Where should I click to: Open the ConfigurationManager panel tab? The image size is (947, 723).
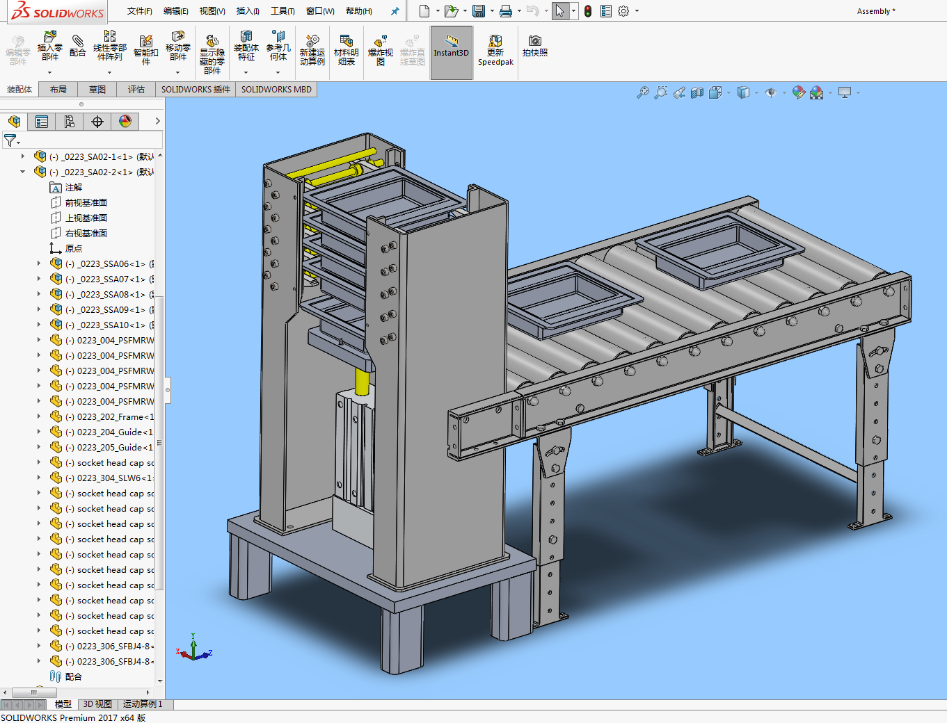(70, 122)
